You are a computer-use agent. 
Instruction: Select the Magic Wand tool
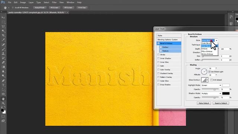point(3,31)
